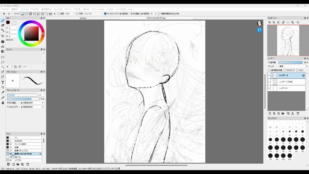
Task: Toggle visibility of middle layer with 20%
Action: 269,82
